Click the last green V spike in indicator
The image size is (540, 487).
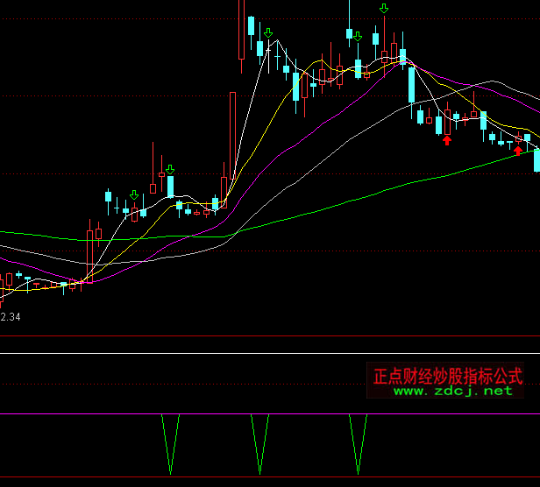358,447
